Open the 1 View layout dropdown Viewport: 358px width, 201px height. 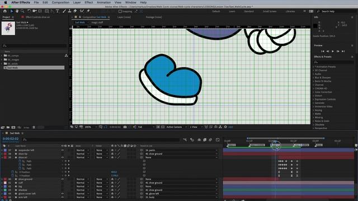(x=196, y=127)
